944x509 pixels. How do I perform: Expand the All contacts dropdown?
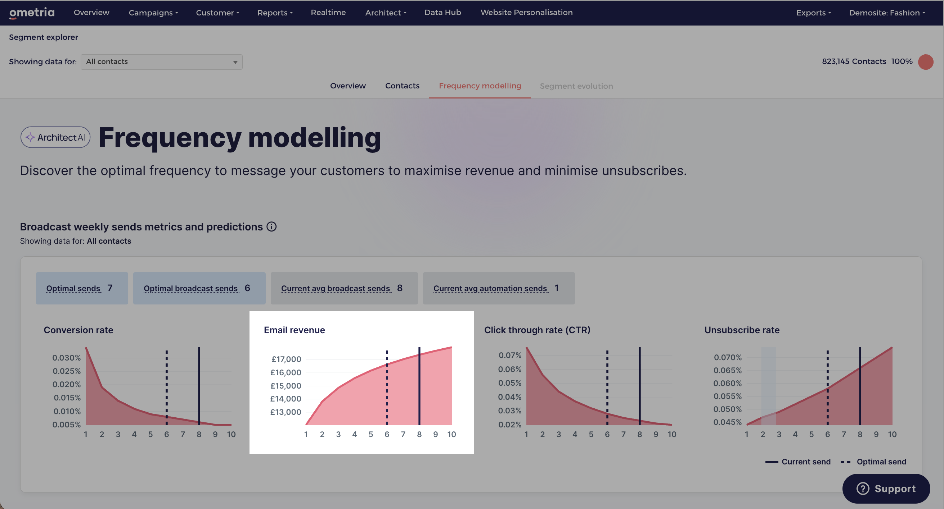[162, 62]
